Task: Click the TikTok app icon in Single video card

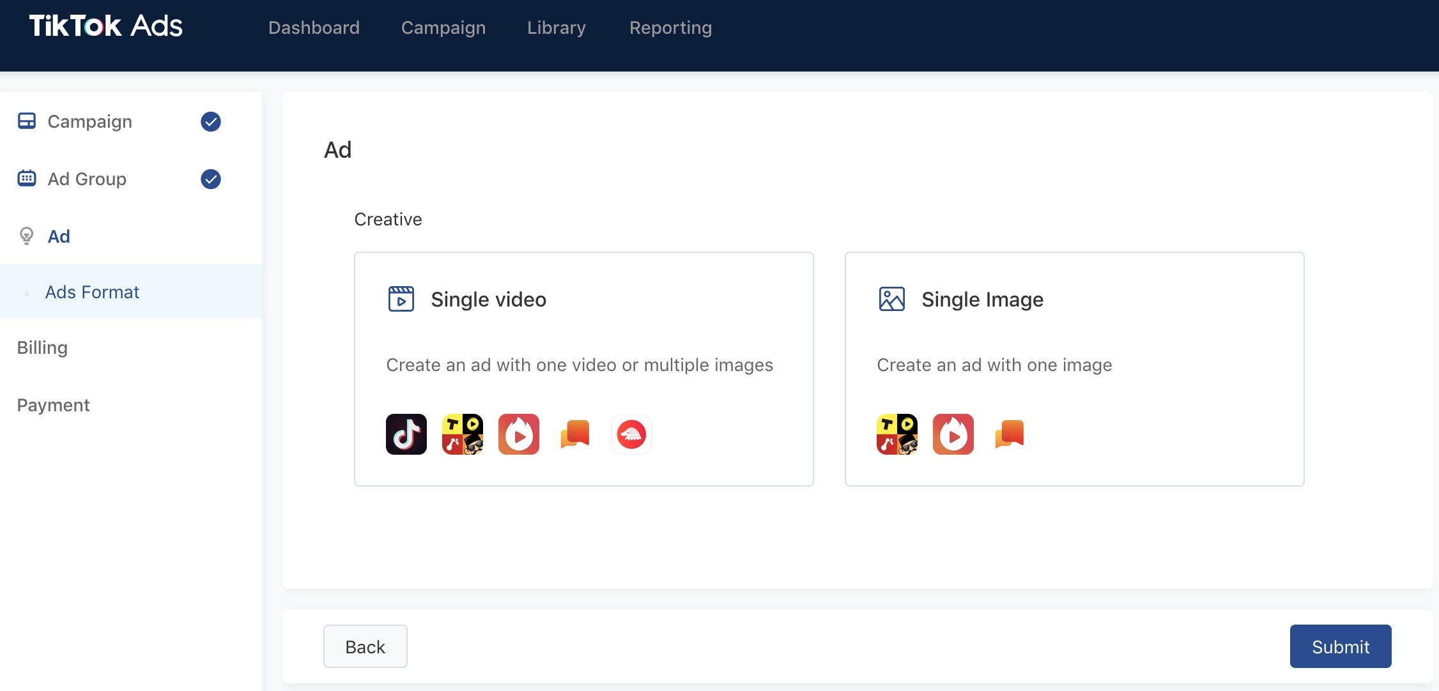Action: click(406, 434)
